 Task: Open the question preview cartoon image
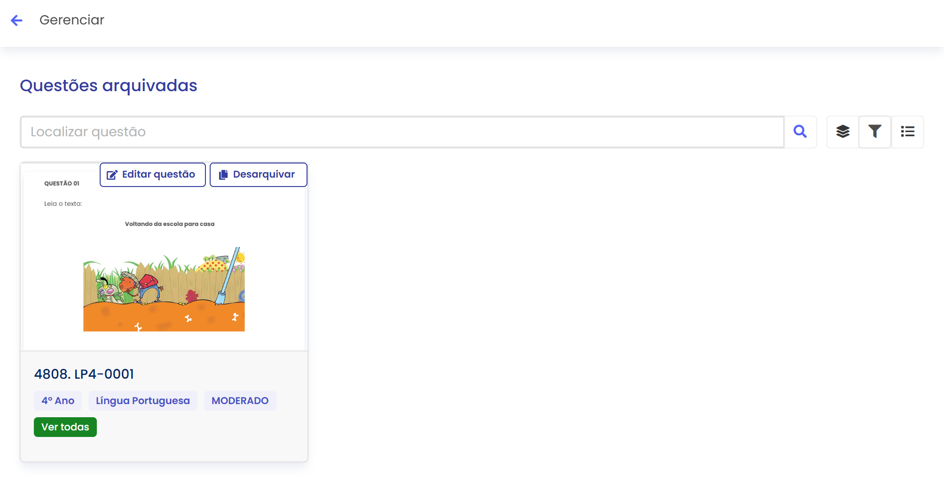point(164,289)
